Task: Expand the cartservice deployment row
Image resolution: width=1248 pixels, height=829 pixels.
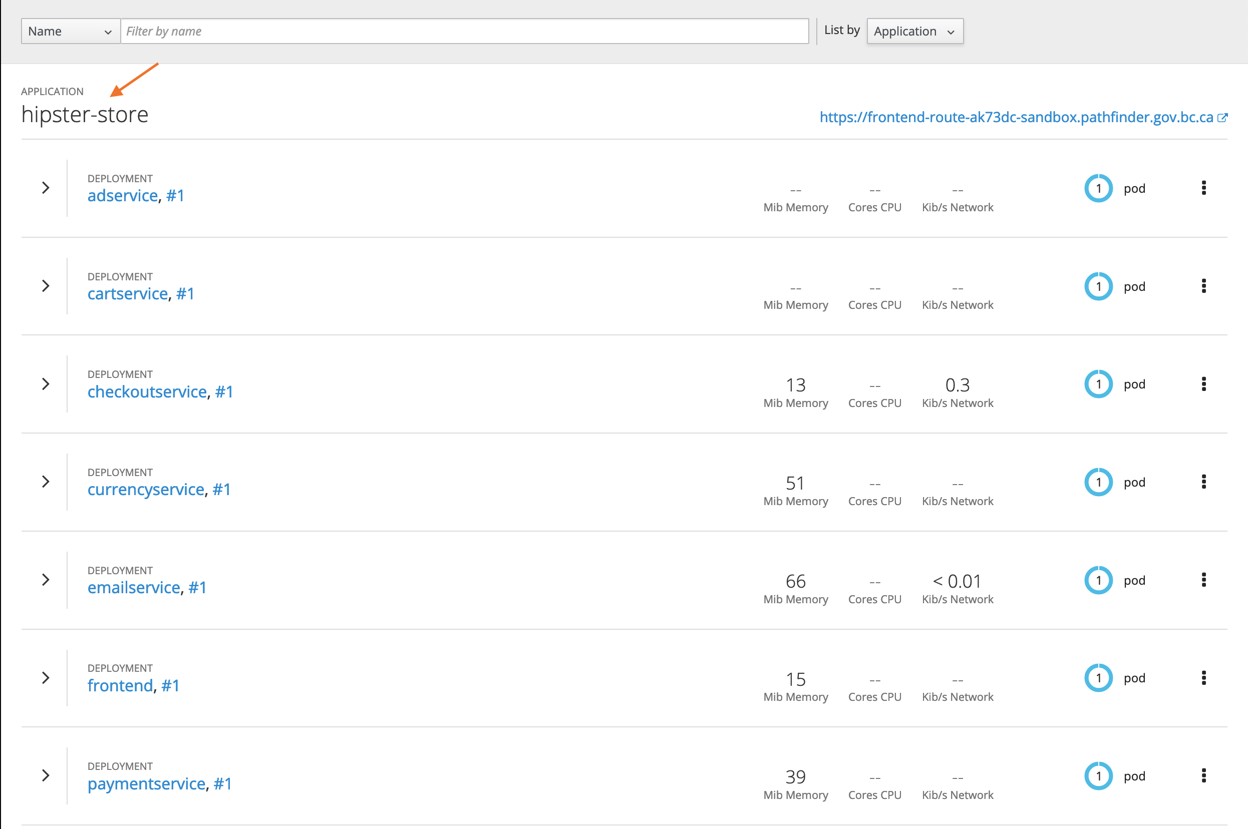Action: pyautogui.click(x=46, y=286)
